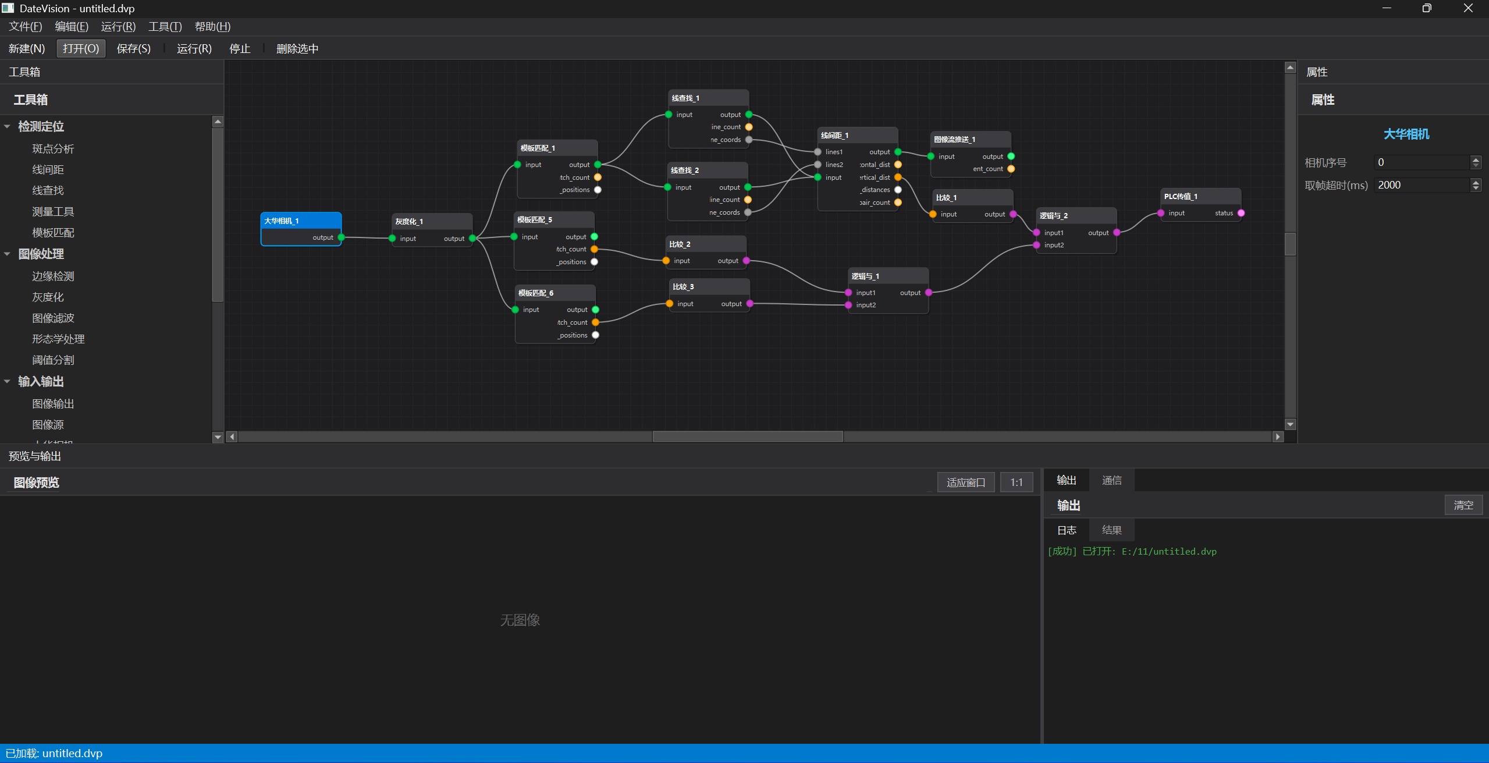The image size is (1489, 763).
Task: Select 模板匹配 in the toolbox
Action: click(x=53, y=232)
